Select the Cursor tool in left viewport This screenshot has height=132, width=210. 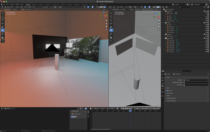3,16
